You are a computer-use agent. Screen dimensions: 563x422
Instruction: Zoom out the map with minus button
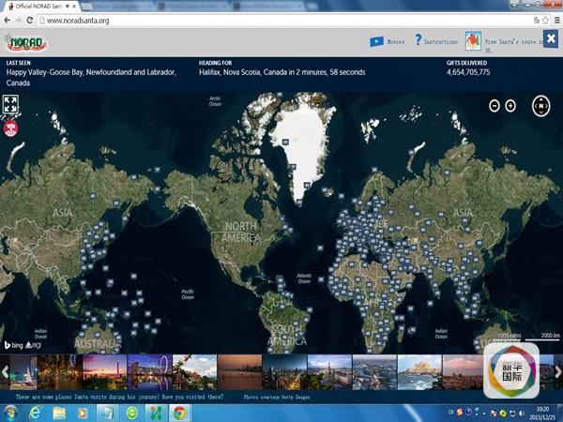[x=495, y=106]
